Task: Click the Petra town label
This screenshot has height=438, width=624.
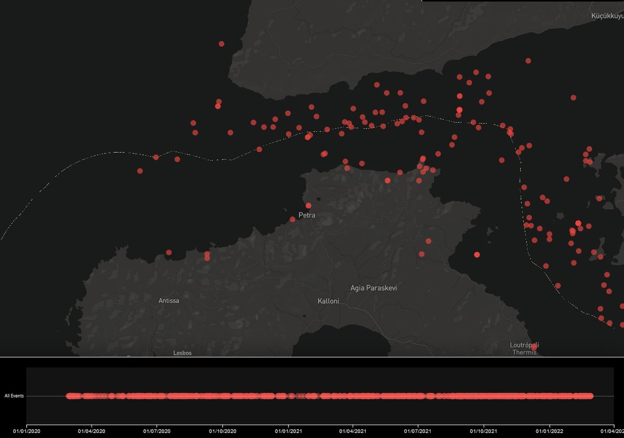Action: pos(307,215)
